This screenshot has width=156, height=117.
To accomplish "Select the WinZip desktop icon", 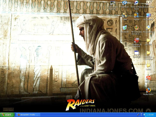I will pos(136,17).
